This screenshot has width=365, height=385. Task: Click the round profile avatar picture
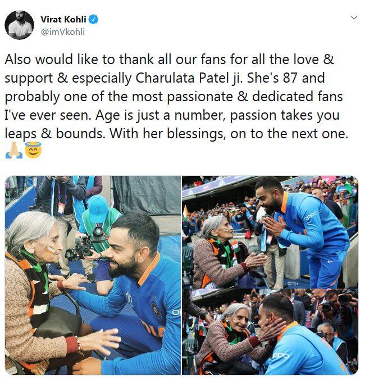coord(20,25)
